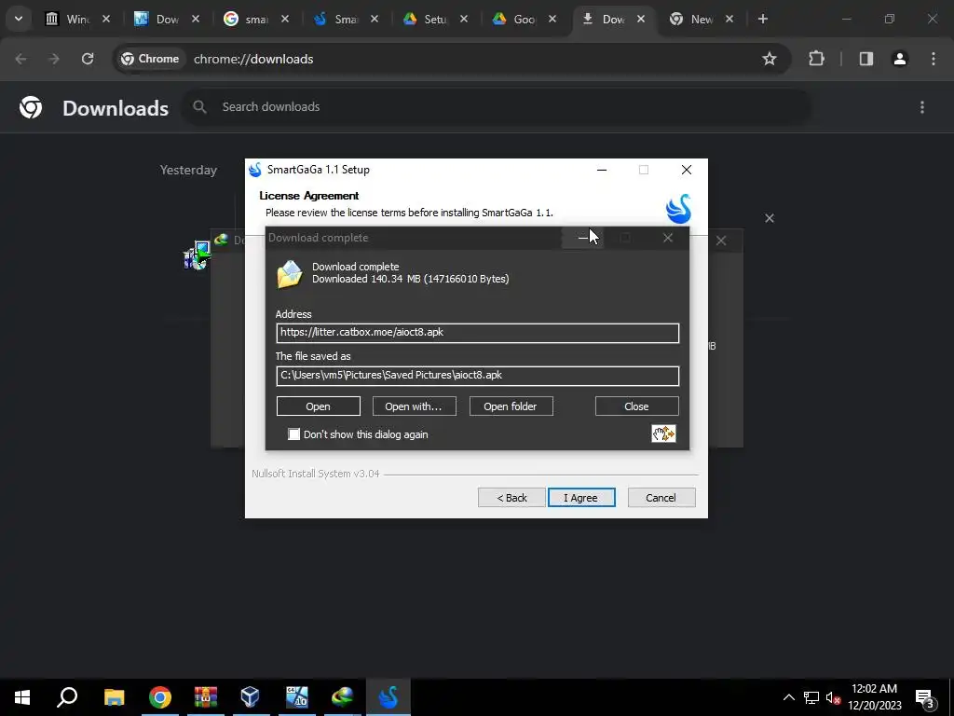Open WinRAR from the taskbar
This screenshot has width=954, height=716.
(x=206, y=697)
